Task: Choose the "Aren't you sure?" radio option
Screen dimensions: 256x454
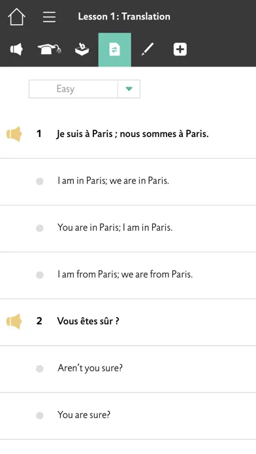Action: click(x=40, y=369)
